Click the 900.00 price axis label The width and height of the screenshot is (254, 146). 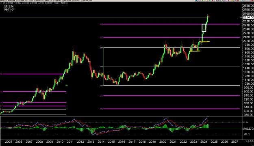[x=249, y=91]
